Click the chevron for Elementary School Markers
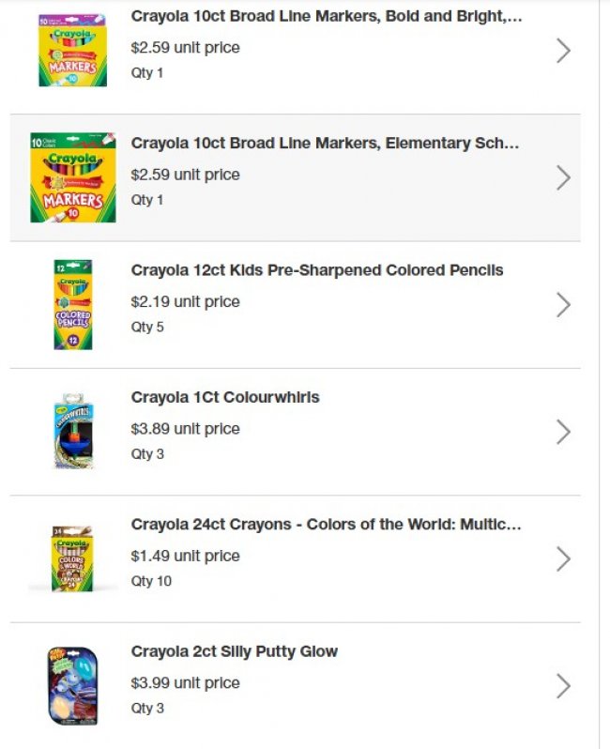The width and height of the screenshot is (610, 749). (563, 177)
